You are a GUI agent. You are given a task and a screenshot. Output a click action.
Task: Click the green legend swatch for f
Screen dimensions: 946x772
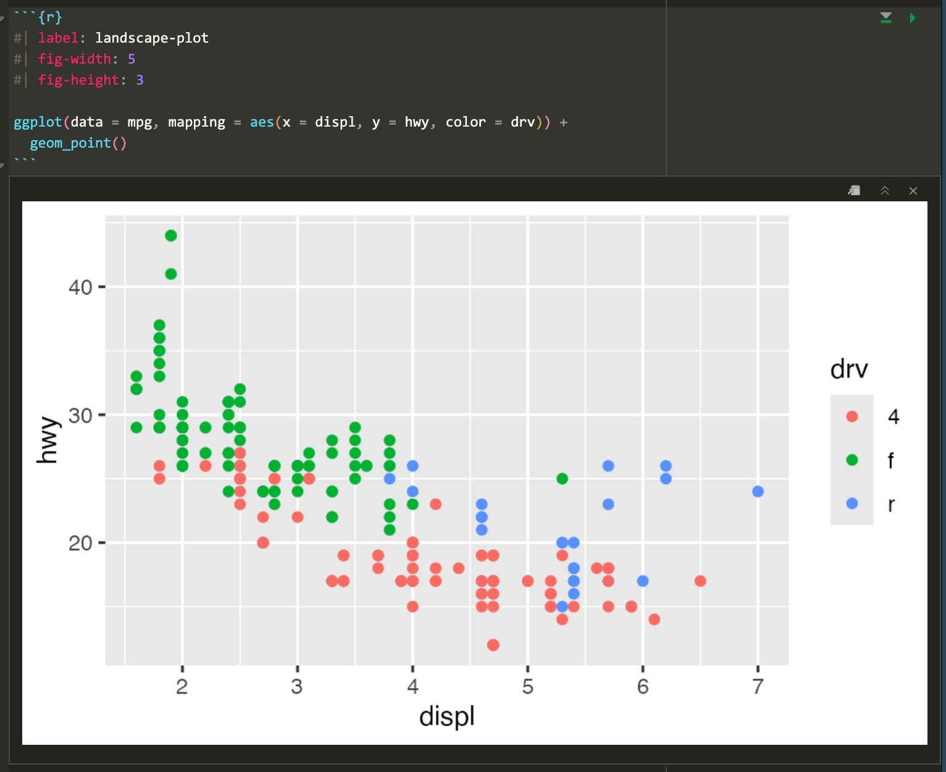click(852, 459)
